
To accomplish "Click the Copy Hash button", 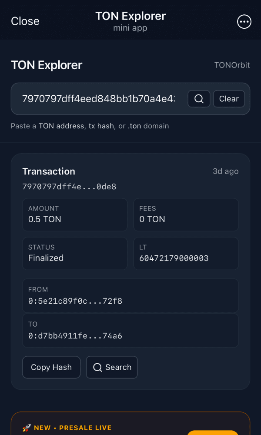I will pyautogui.click(x=51, y=367).
